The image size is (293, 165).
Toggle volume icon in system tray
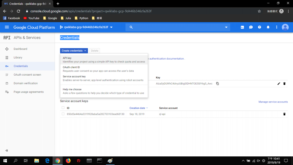[259, 161]
